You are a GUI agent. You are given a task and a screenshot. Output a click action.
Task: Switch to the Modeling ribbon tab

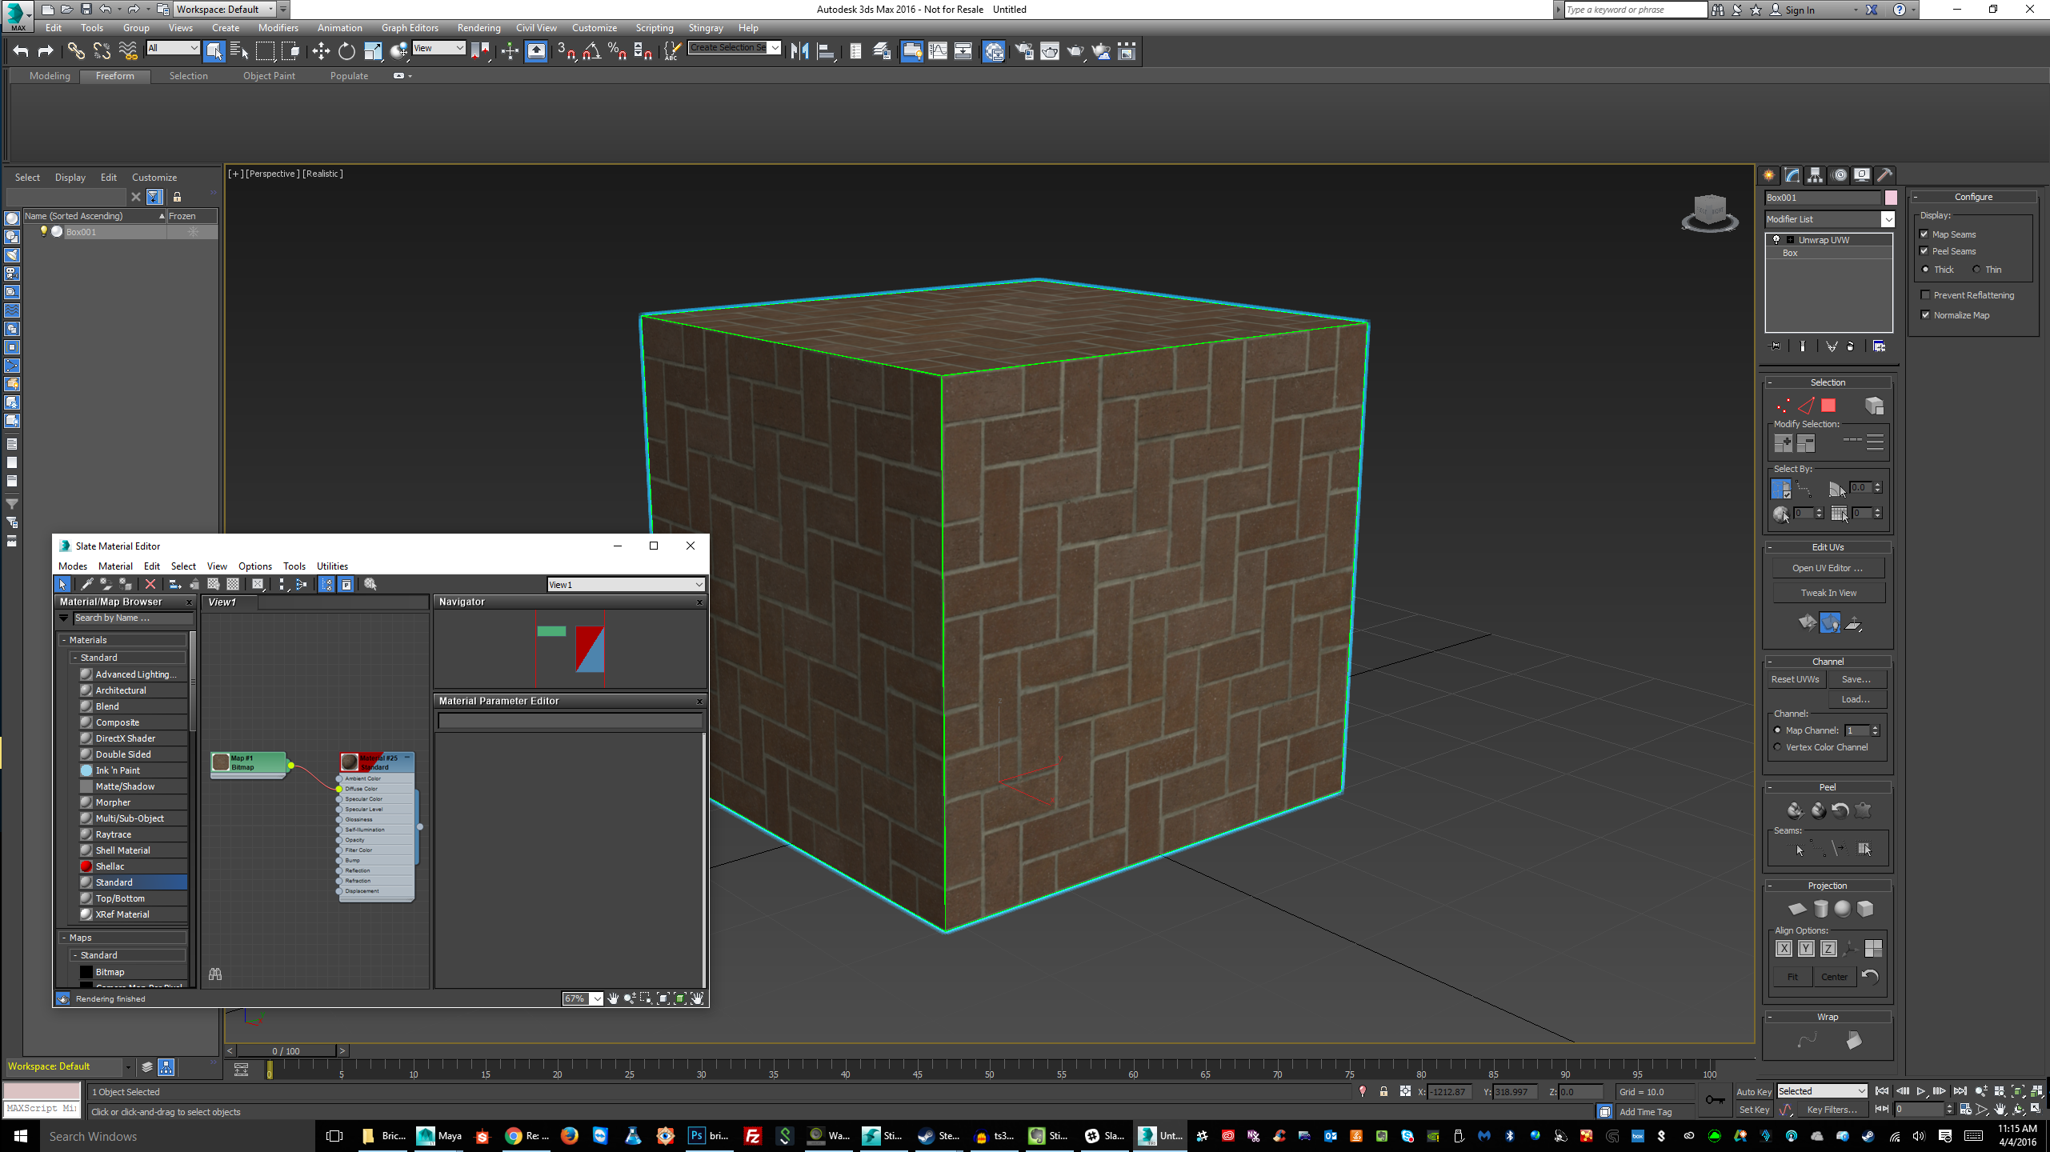[x=50, y=76]
